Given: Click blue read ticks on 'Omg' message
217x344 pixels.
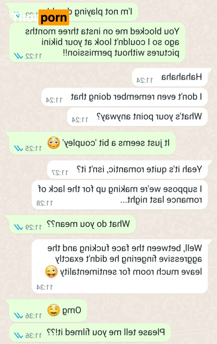Looking at the screenshot, I should (x=18, y=316).
